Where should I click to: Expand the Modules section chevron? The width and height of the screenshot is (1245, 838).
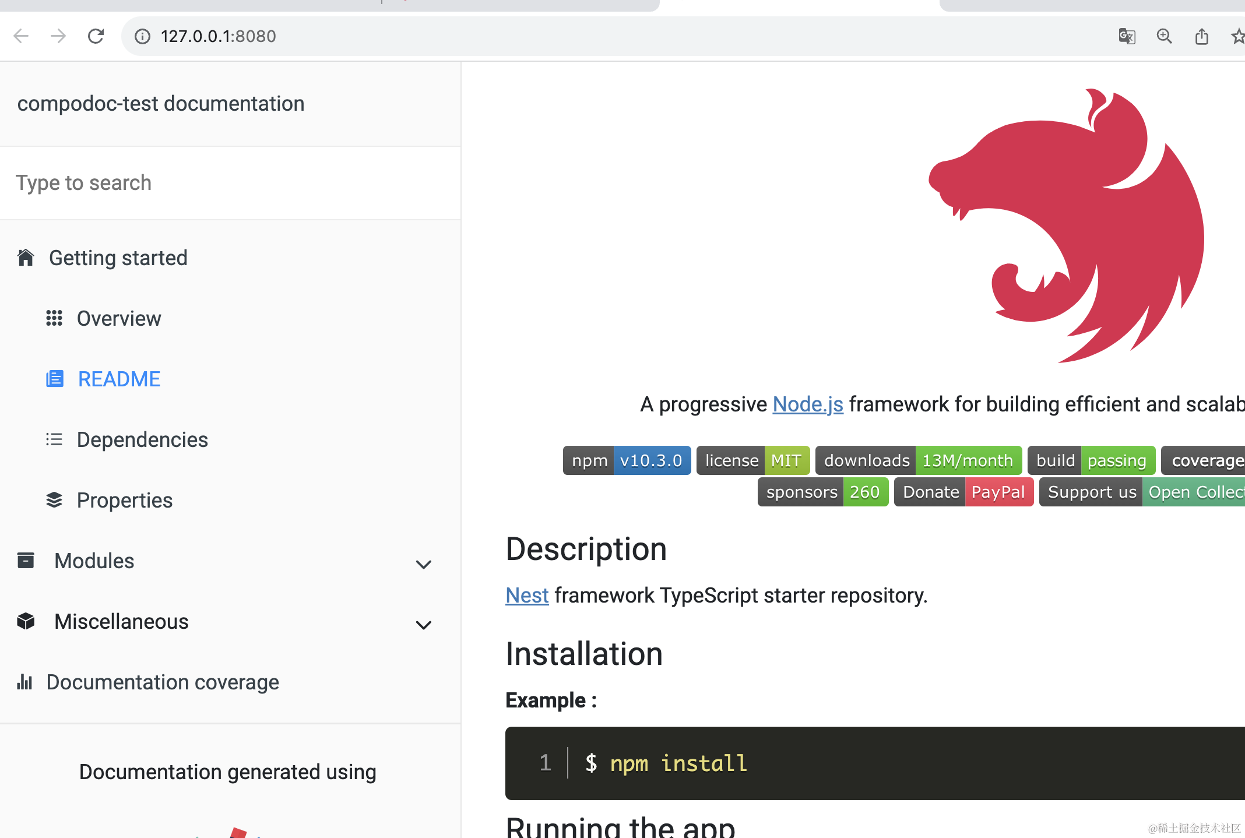pos(424,564)
